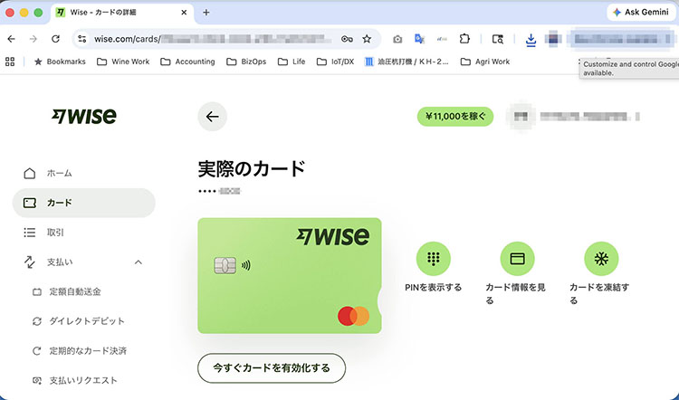Click 今すぐカードを有効化する button
Viewport: 679px width, 400px height.
[272, 368]
